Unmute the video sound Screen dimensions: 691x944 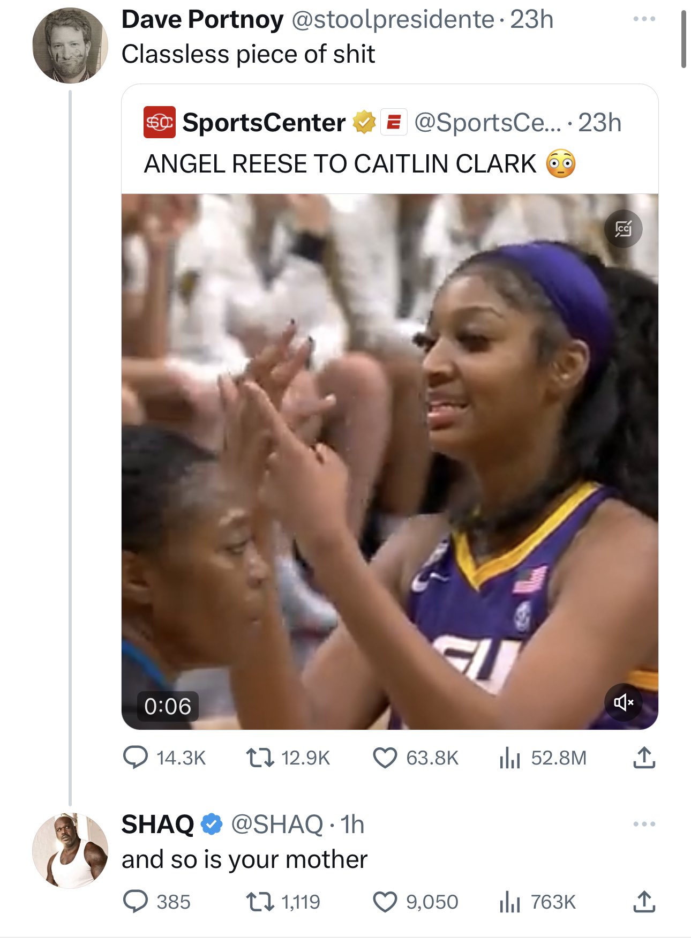click(x=623, y=702)
